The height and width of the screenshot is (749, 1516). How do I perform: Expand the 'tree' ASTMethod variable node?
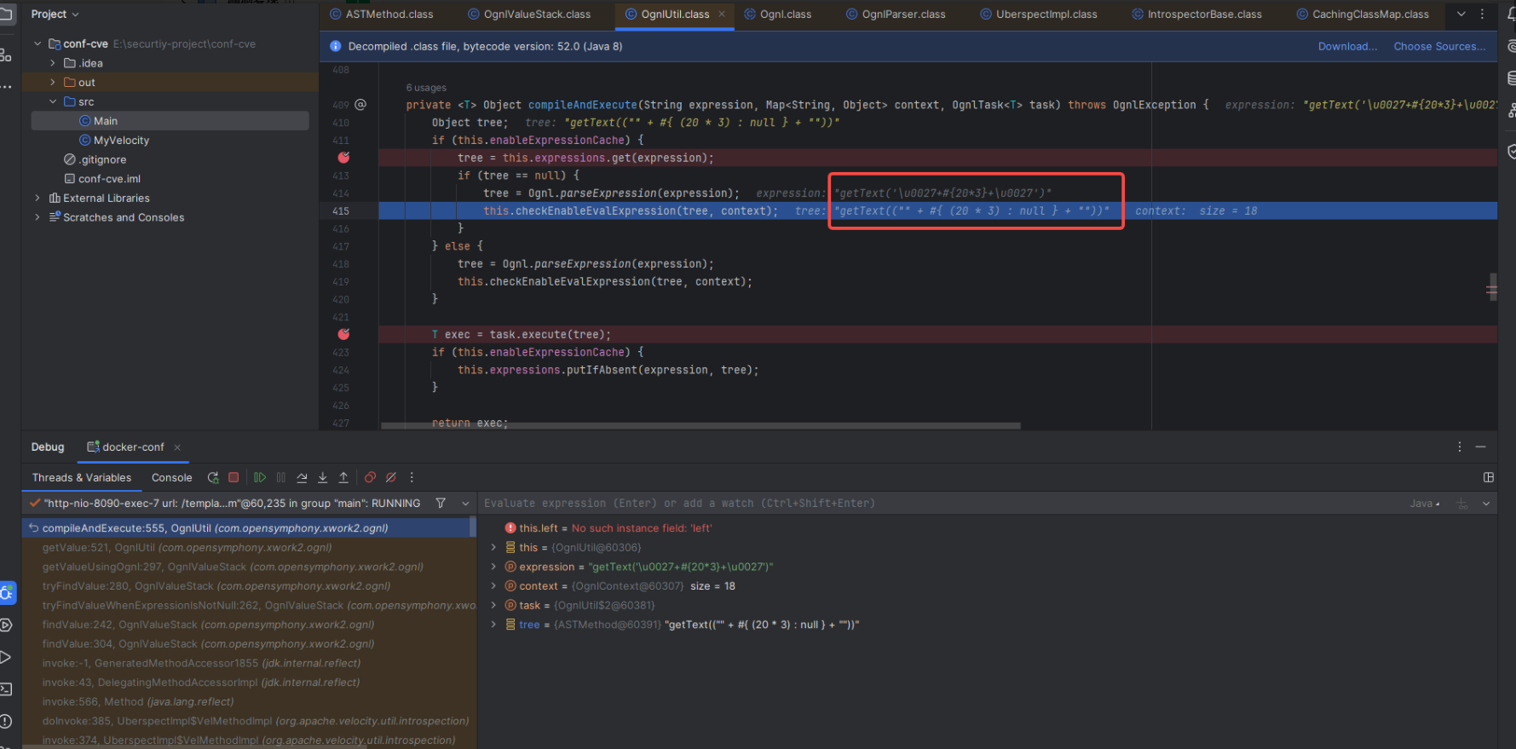(x=493, y=625)
